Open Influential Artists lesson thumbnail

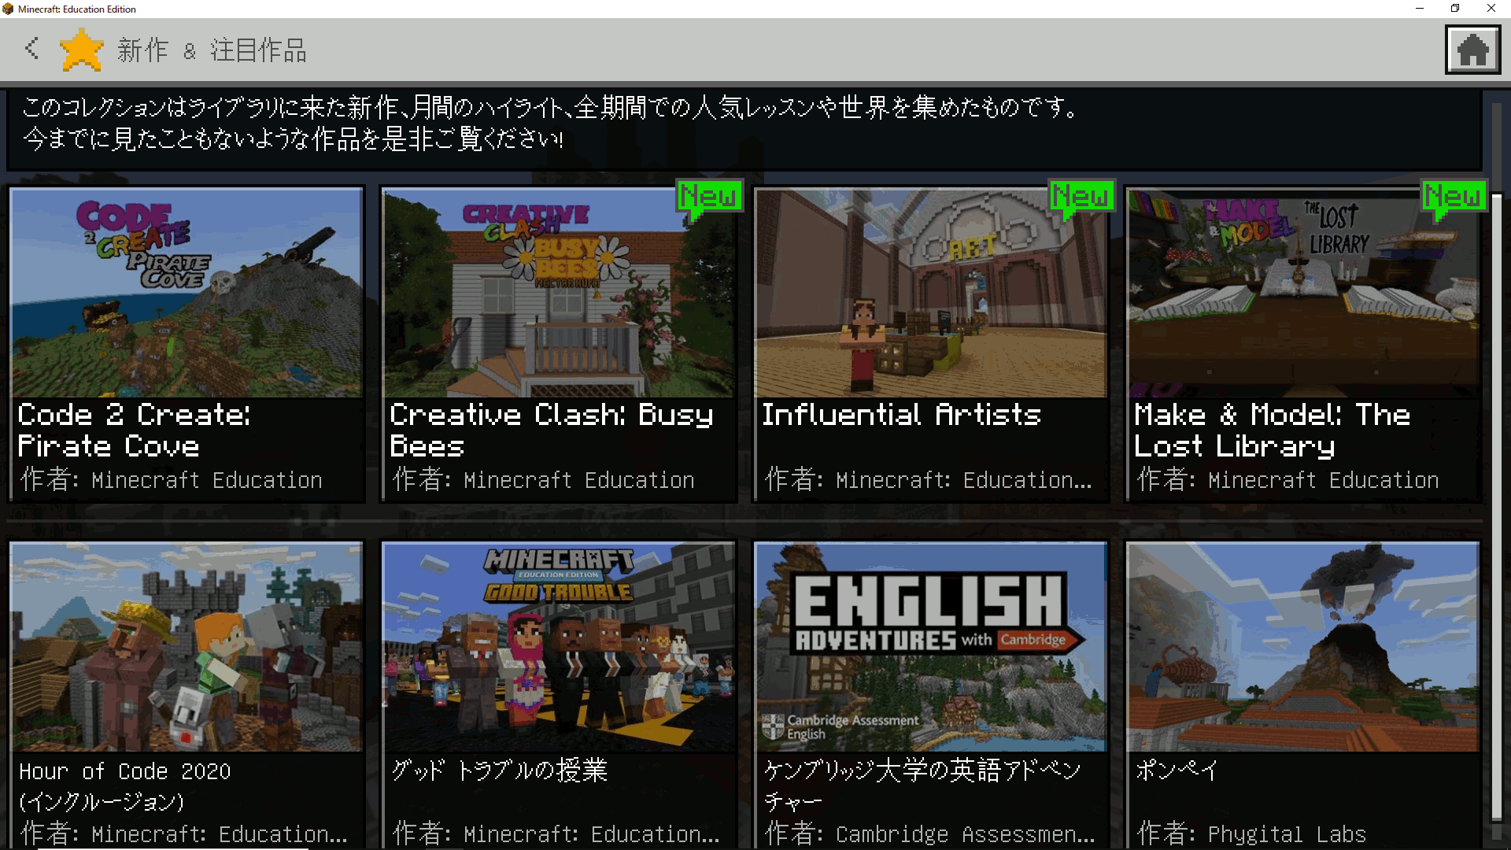click(x=931, y=293)
